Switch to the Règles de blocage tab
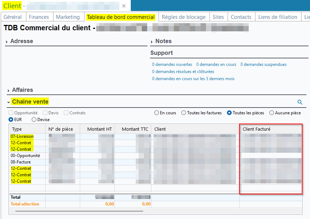The image size is (310, 219). [184, 17]
